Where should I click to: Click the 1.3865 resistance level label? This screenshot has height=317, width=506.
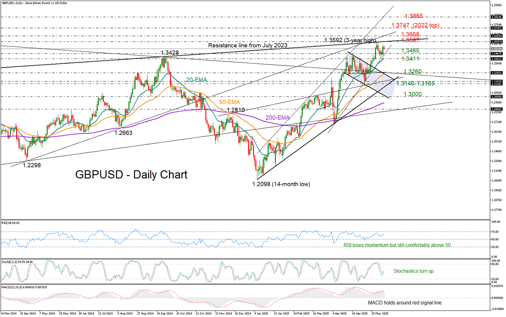coord(413,16)
